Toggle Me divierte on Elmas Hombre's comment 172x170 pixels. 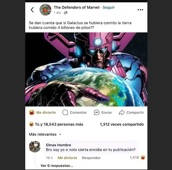pyautogui.click(x=67, y=158)
